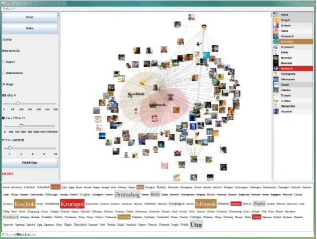Click the icon beside Transm in the list

point(276,95)
